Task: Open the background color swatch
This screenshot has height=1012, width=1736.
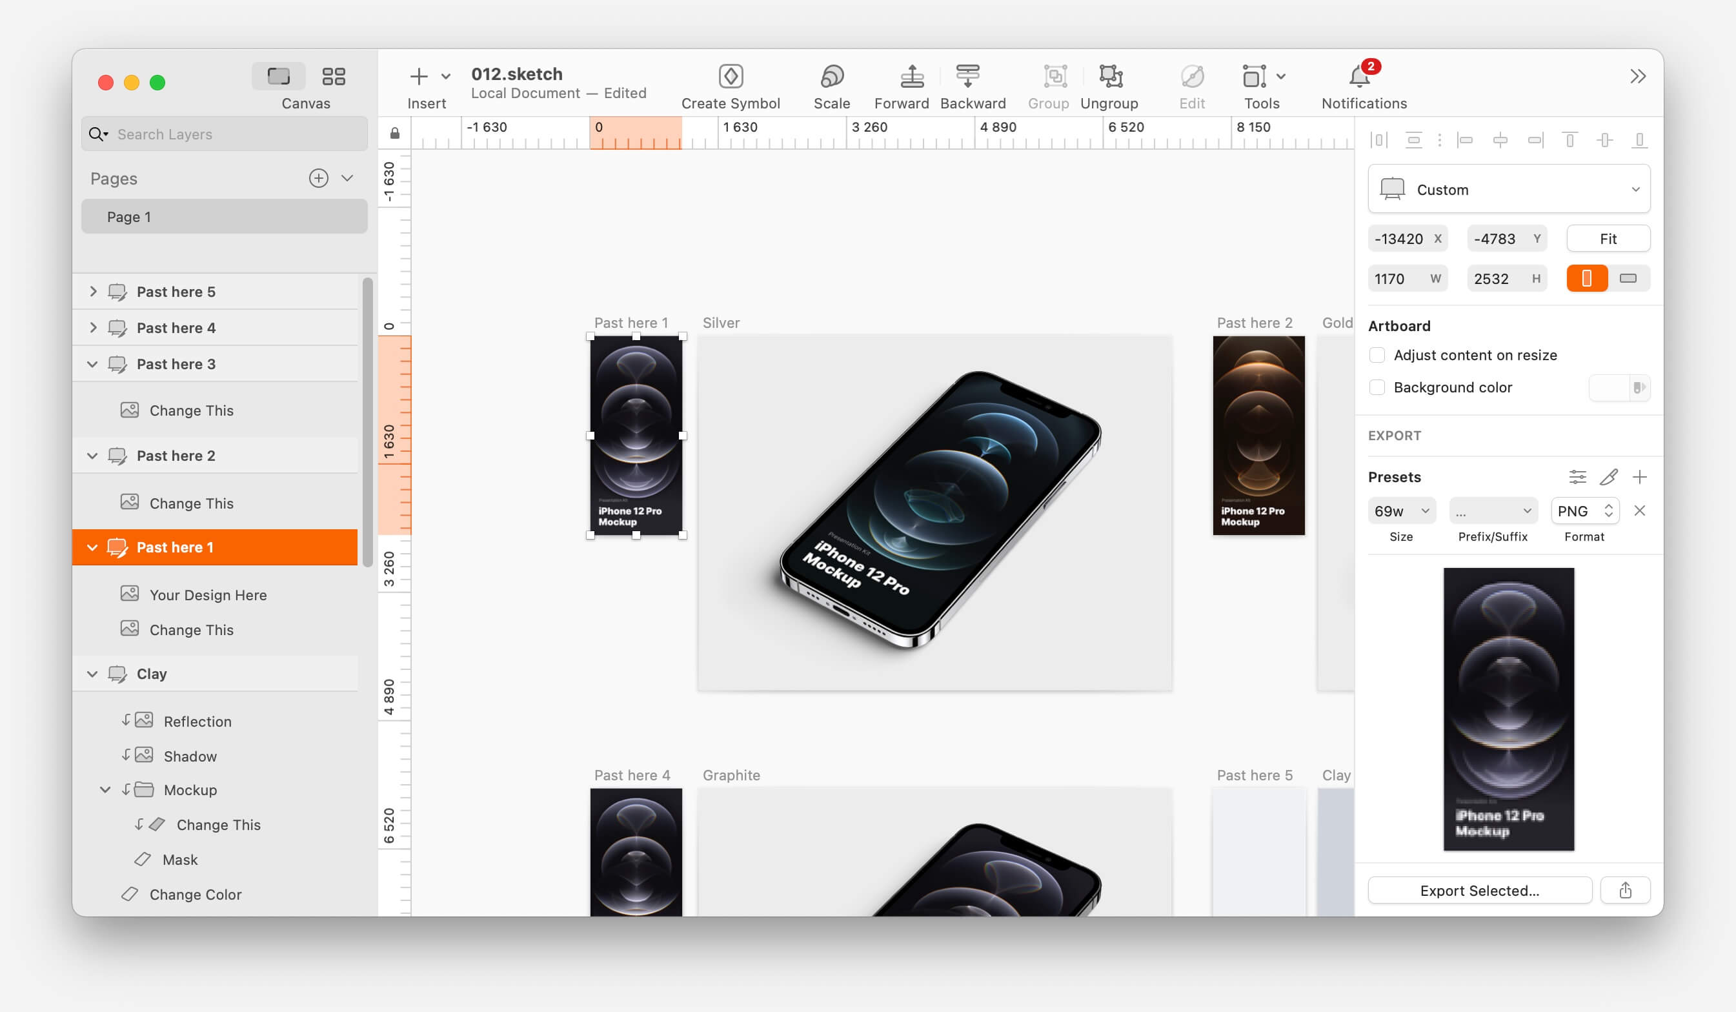Action: pos(1619,387)
